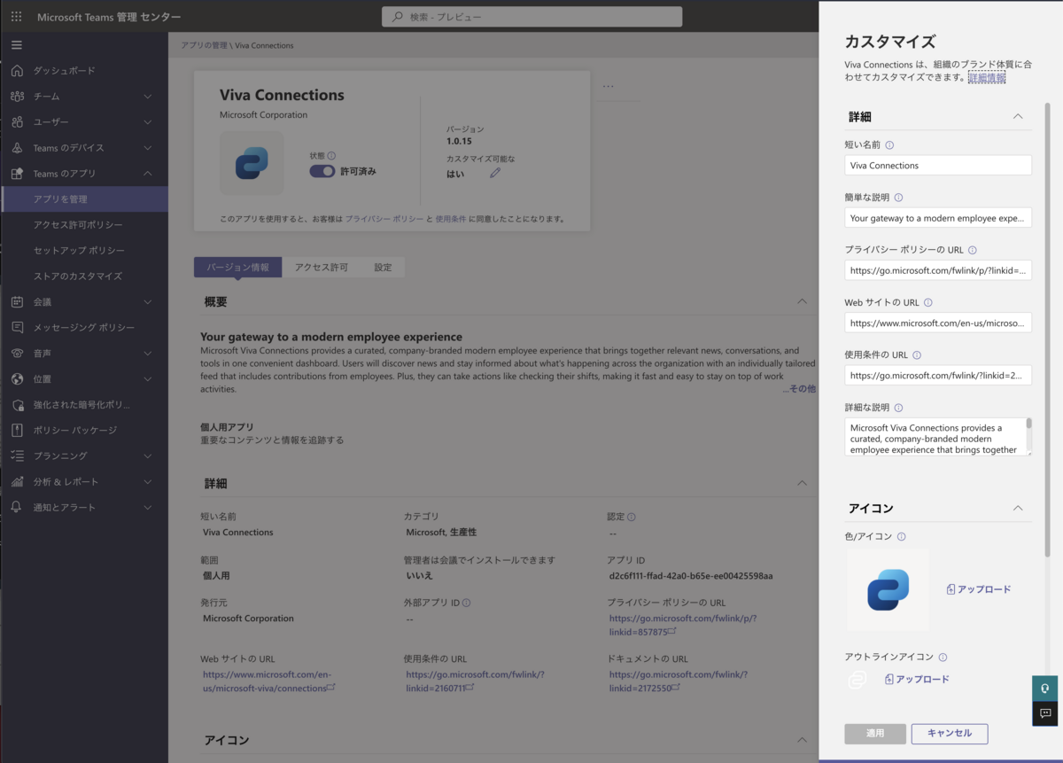1063x763 pixels.
Task: Click the …その他 link in the overview
Action: coord(799,389)
